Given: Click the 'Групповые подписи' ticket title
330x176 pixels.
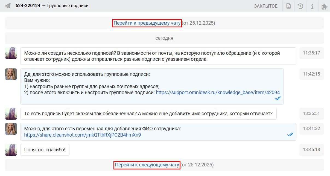Looking at the screenshot, I should pyautogui.click(x=68, y=6).
